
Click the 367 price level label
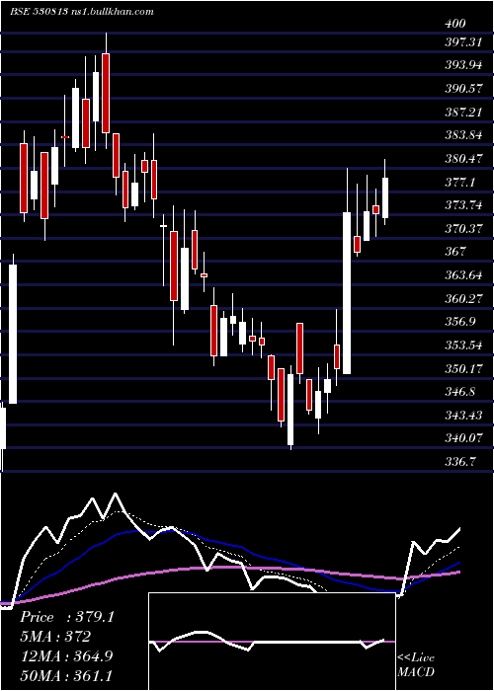[x=454, y=252]
